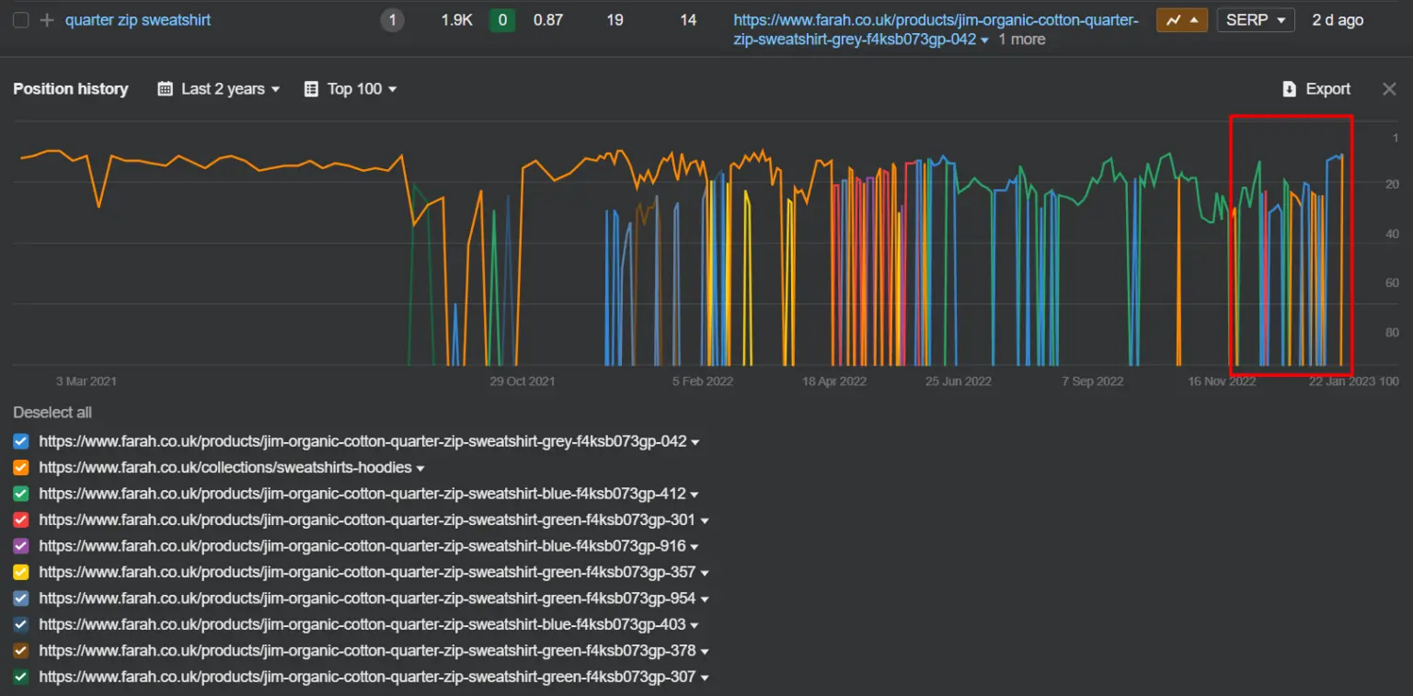This screenshot has width=1413, height=696.
Task: Click the Export file icon
Action: click(1289, 89)
